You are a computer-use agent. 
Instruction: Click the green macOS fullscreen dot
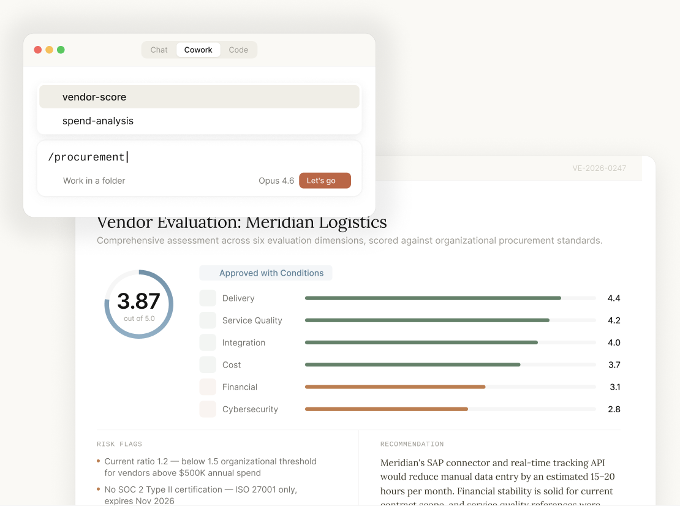tap(61, 50)
